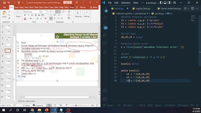201x113 pixels.
Task: Open VS Code Source Control panel
Action: 105,26
